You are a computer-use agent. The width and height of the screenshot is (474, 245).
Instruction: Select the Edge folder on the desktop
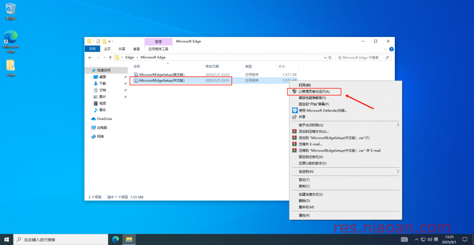tap(11, 68)
